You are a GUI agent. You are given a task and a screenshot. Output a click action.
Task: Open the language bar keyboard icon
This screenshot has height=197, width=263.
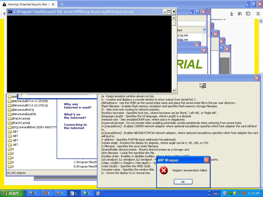pos(216,193)
